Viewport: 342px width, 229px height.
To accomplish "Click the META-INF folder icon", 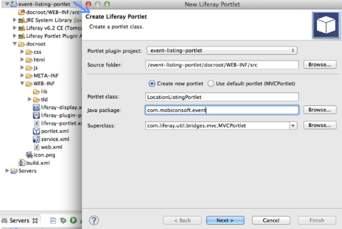I will coord(29,76).
